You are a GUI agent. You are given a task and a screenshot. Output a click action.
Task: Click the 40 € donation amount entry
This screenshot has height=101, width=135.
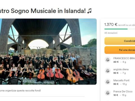click(x=116, y=62)
